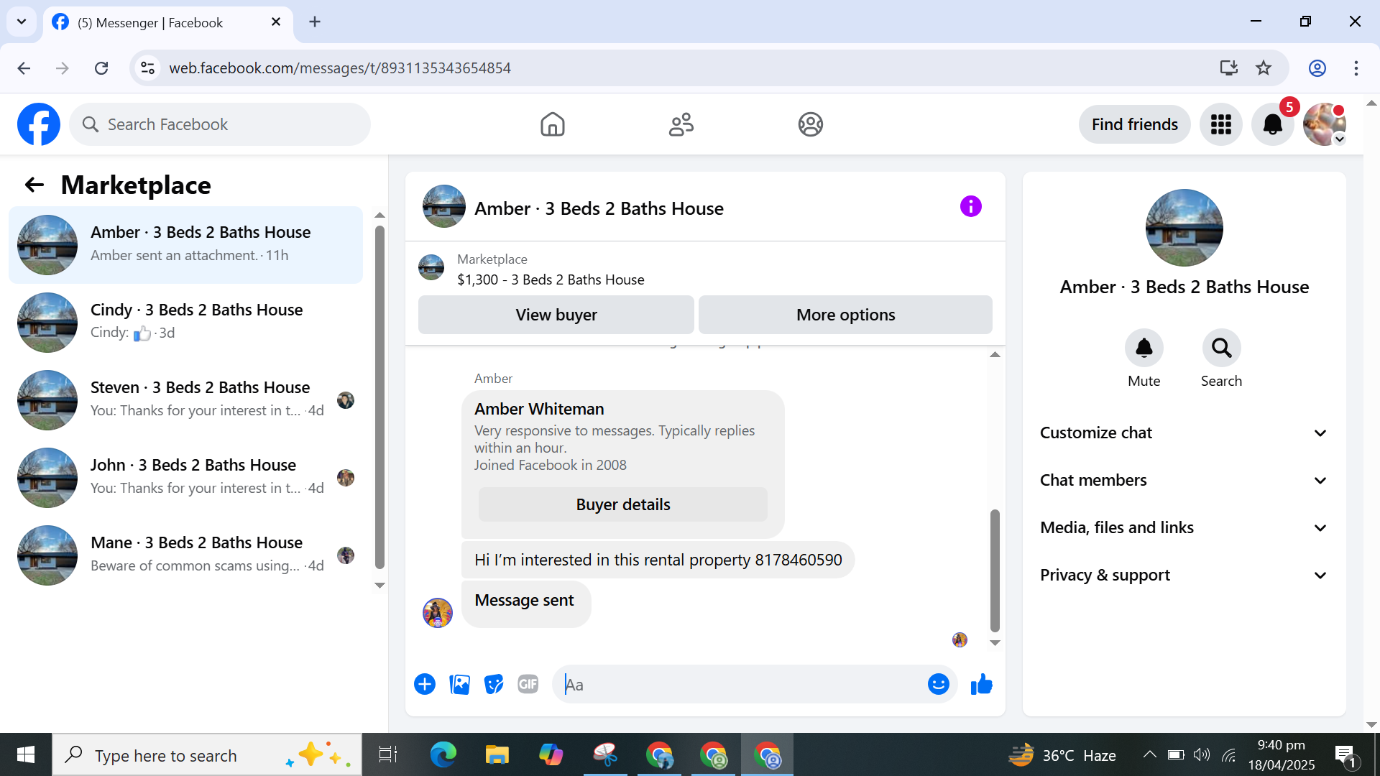Expand Customize chat section
The width and height of the screenshot is (1380, 776).
point(1183,433)
